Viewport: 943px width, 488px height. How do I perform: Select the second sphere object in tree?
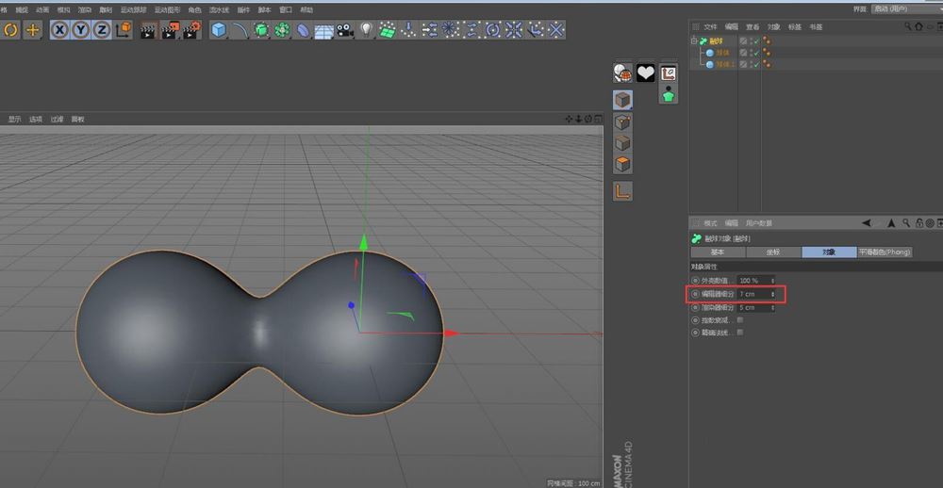pos(722,65)
